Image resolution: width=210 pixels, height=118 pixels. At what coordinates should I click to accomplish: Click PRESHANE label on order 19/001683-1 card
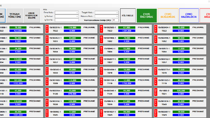tap(89, 80)
